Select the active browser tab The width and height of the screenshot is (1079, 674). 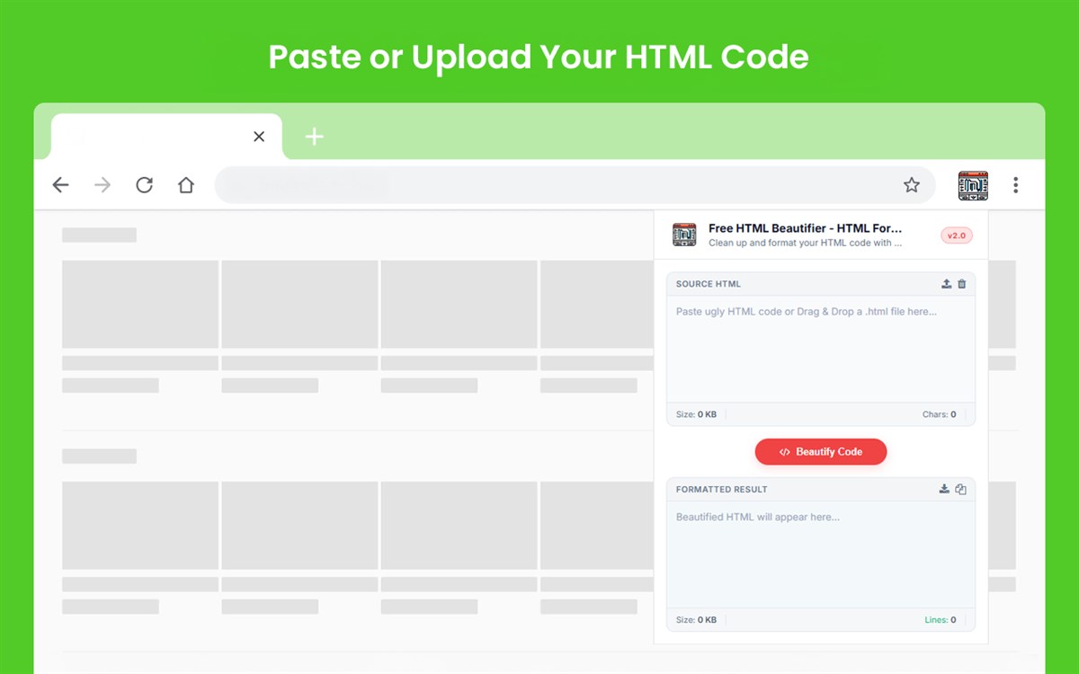(166, 137)
